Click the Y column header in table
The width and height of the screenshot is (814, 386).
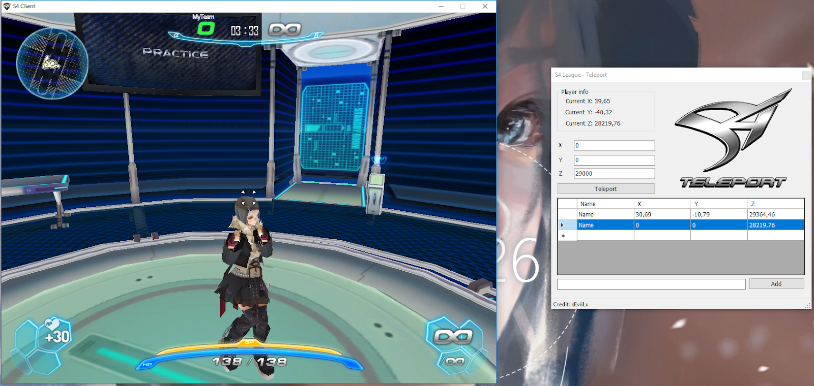click(719, 204)
